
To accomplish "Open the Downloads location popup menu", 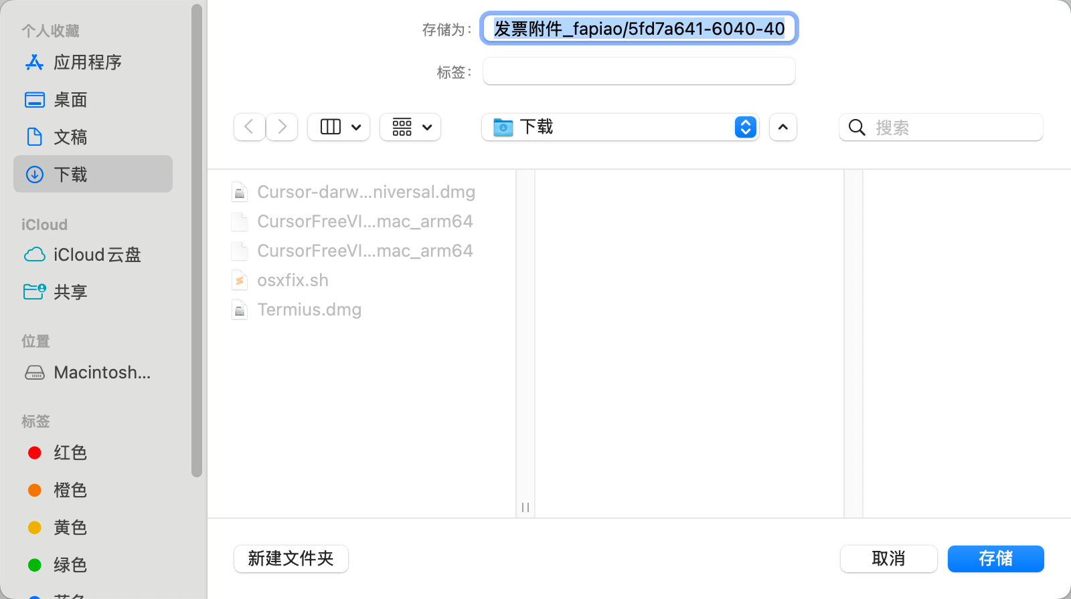I will coord(619,127).
